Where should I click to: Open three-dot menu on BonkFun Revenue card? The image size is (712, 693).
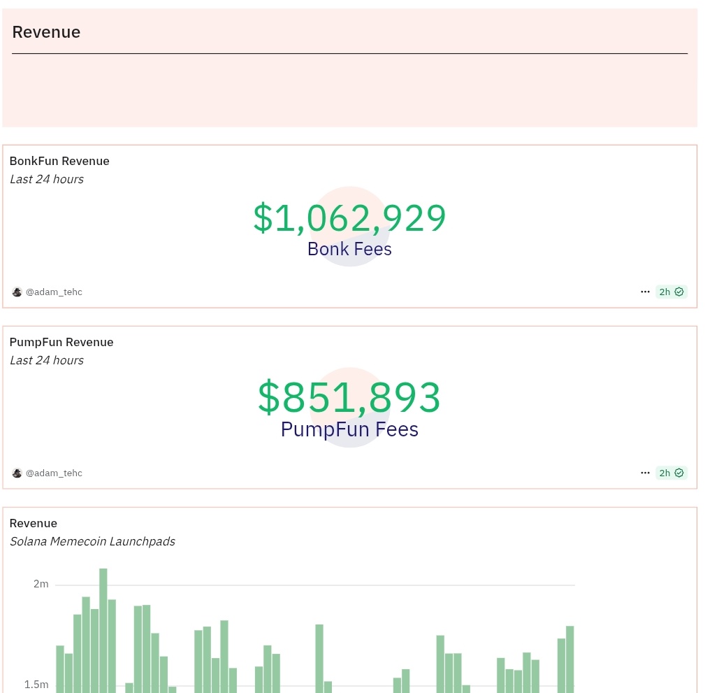point(645,292)
